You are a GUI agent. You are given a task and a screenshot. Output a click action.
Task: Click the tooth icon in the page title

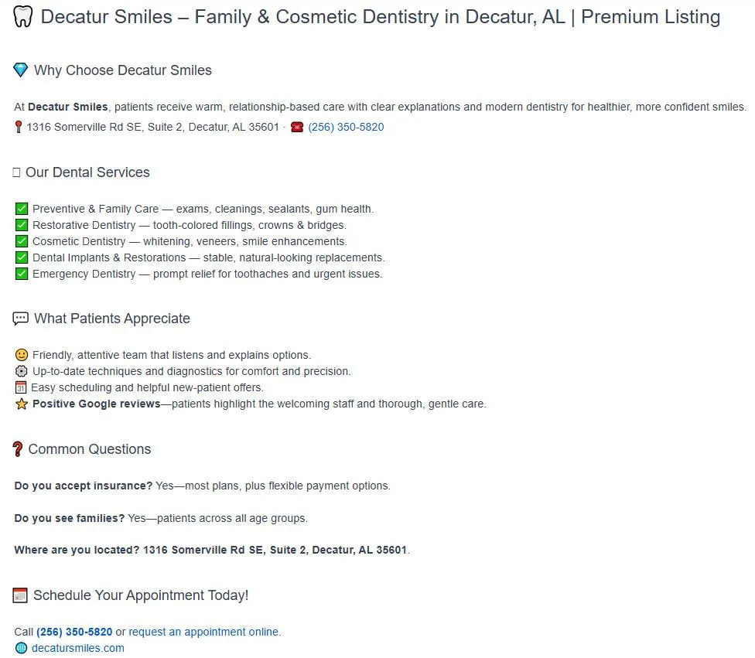(x=23, y=17)
